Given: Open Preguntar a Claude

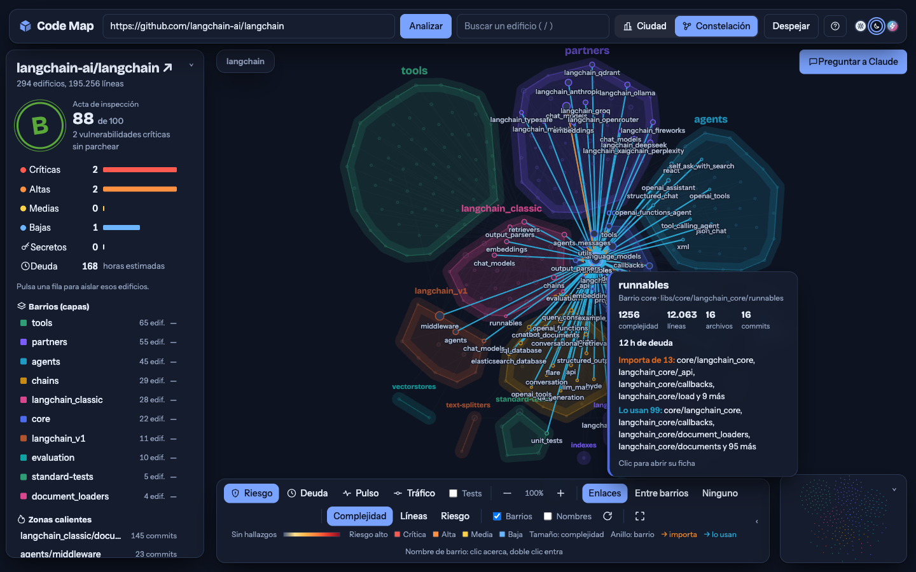Looking at the screenshot, I should click(x=853, y=62).
